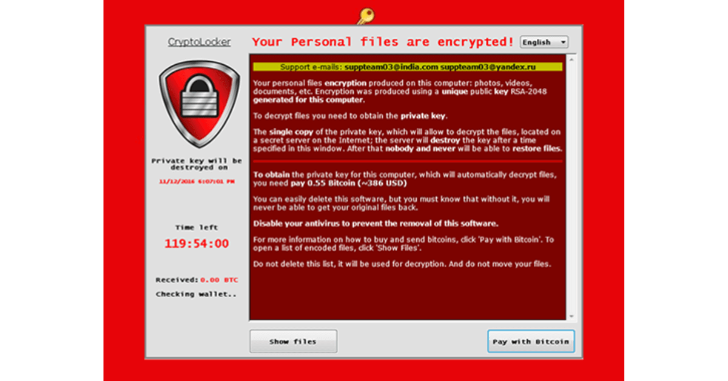The width and height of the screenshot is (728, 381).
Task: Click the CryptoLocker title link
Action: [x=199, y=42]
